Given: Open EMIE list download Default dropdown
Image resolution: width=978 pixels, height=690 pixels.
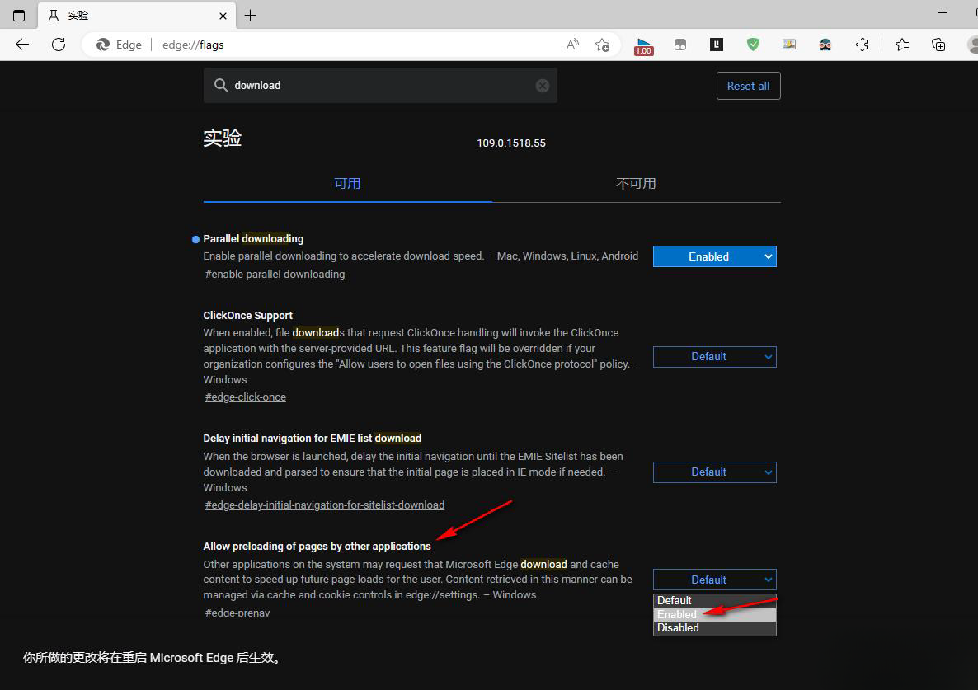Looking at the screenshot, I should click(714, 472).
